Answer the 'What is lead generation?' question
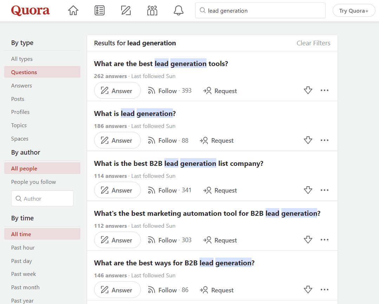Screen dimensions: 379x304 (117, 140)
